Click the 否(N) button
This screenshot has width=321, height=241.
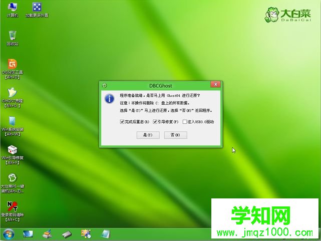[x=175, y=135]
